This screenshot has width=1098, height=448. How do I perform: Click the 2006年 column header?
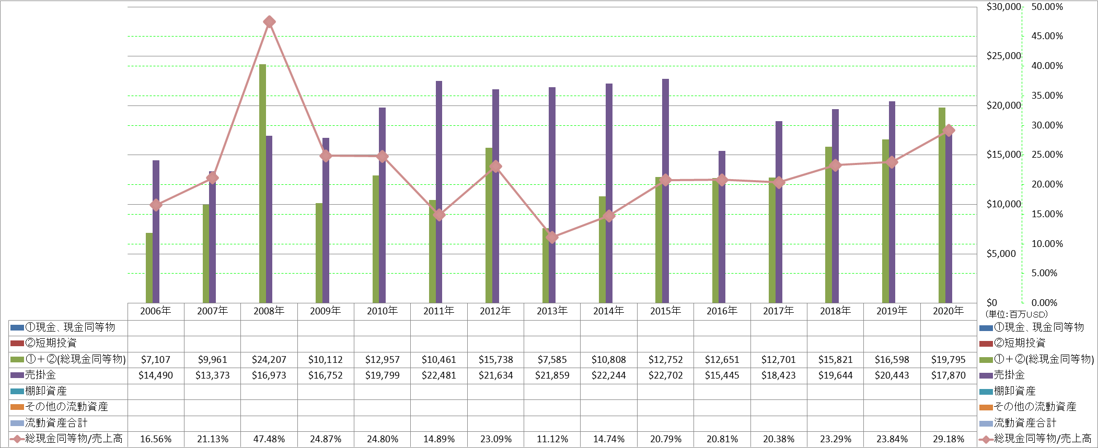(x=156, y=311)
